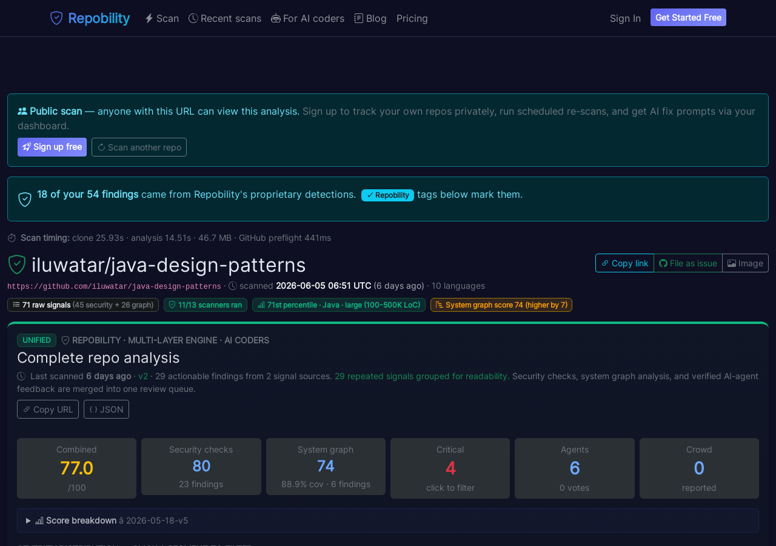
Task: Click the Sign up free button
Action: [52, 147]
